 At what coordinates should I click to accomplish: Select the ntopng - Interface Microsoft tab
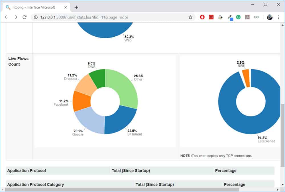pyautogui.click(x=36, y=7)
